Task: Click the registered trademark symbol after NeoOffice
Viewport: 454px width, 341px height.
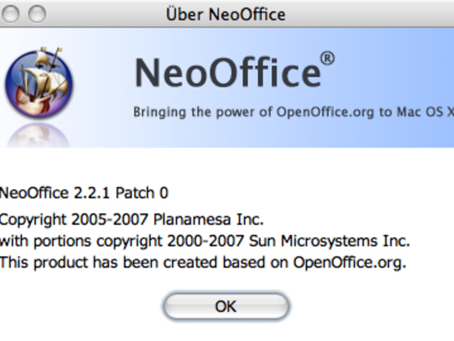Action: (x=328, y=59)
